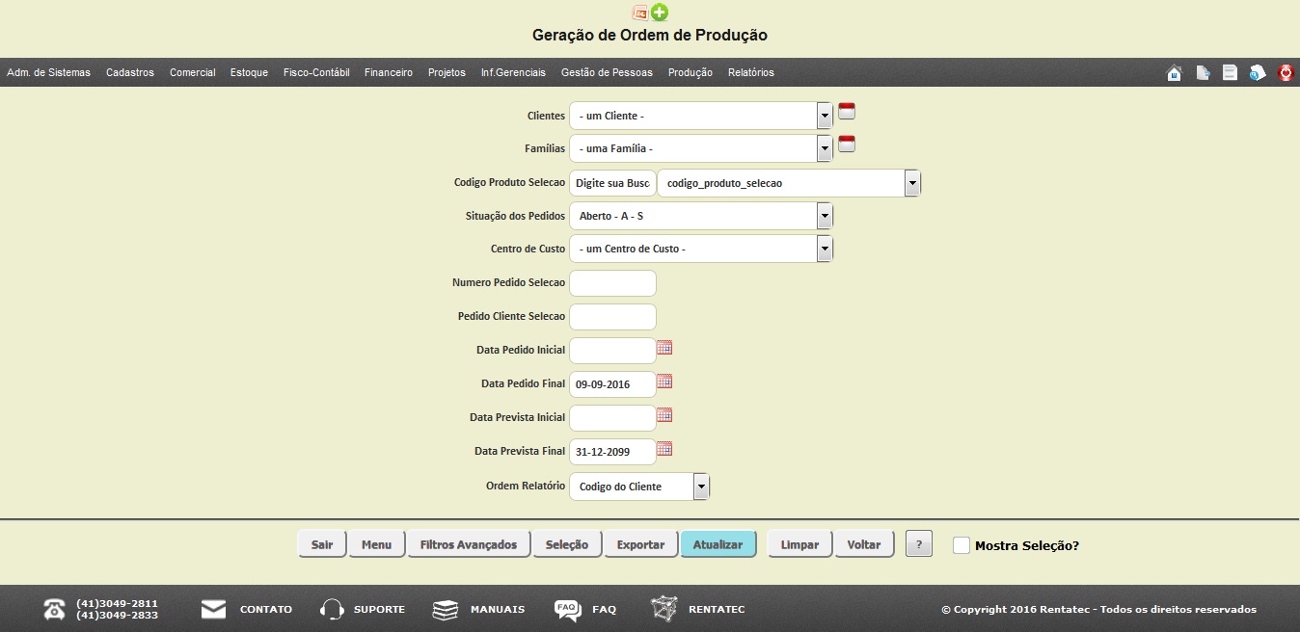Click the sheet with blue badge icon
The width and height of the screenshot is (1300, 632).
pyautogui.click(x=1258, y=72)
